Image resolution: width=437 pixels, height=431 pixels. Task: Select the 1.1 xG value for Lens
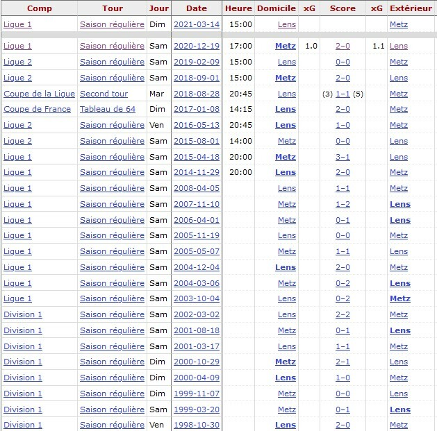click(379, 46)
